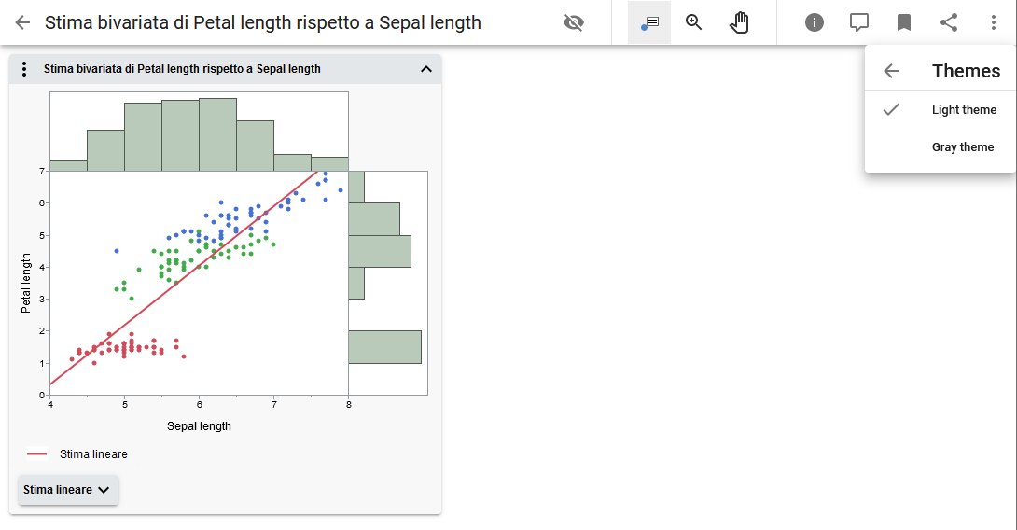Expand the Stima lineare dropdown button

pos(68,490)
